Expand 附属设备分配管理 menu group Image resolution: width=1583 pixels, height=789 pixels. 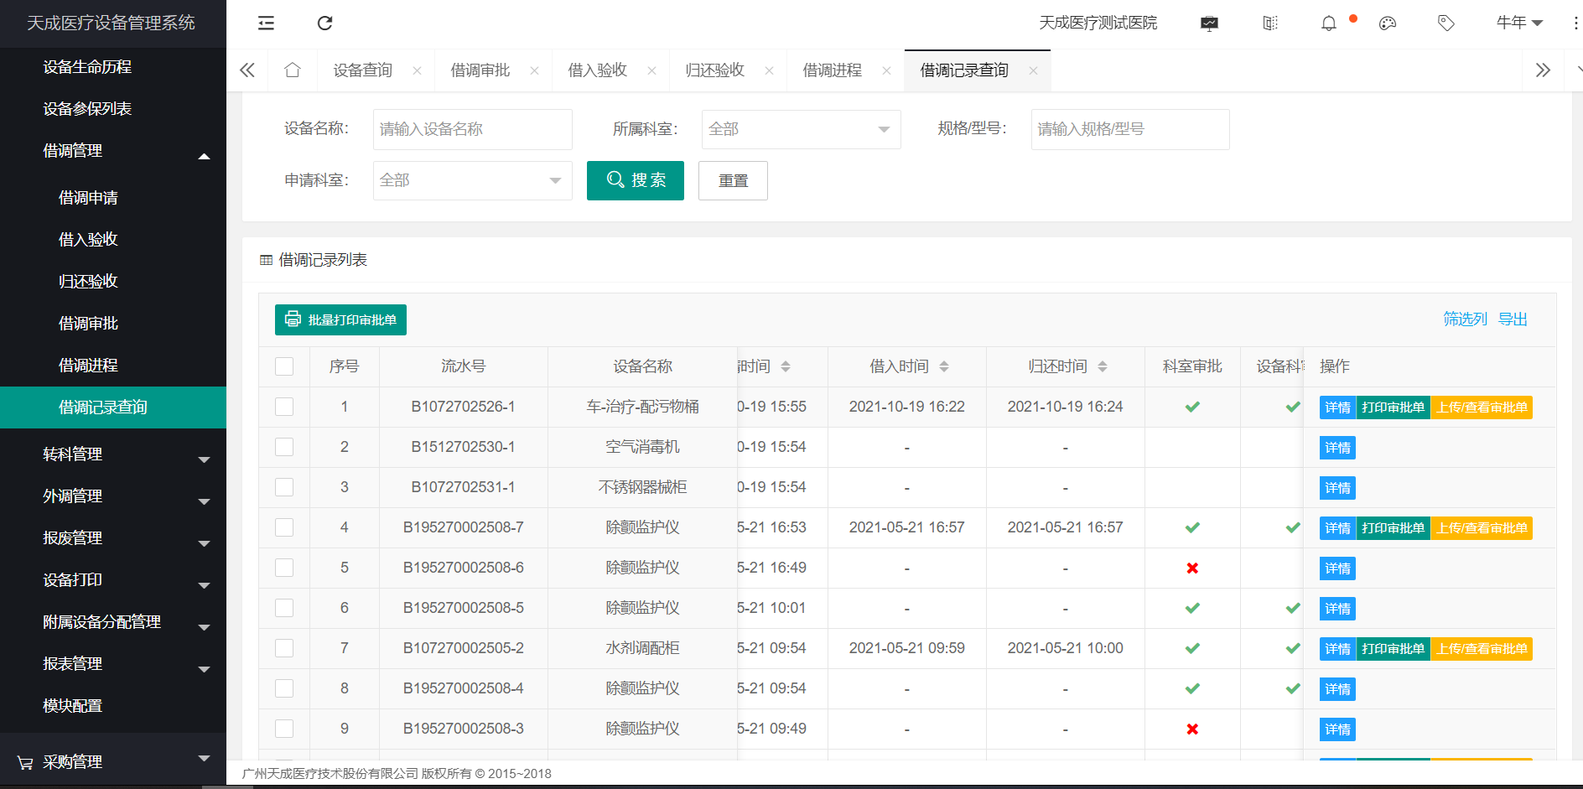coord(113,622)
